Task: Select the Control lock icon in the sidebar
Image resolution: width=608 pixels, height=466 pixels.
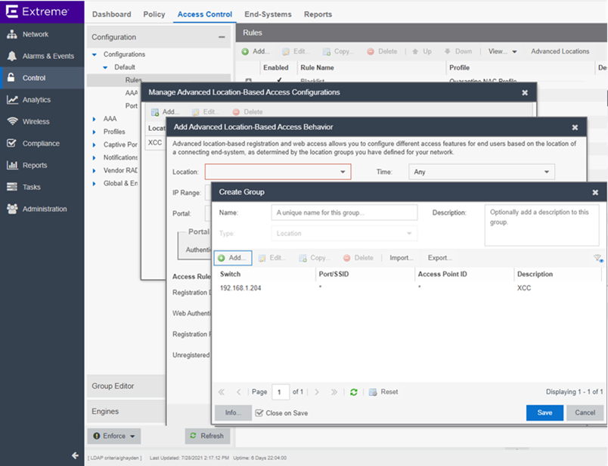Action: pos(11,78)
